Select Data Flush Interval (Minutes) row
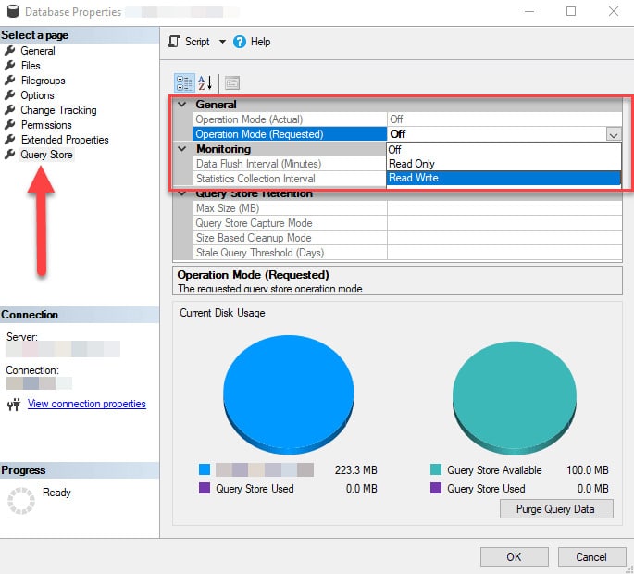This screenshot has width=634, height=574. [x=290, y=164]
